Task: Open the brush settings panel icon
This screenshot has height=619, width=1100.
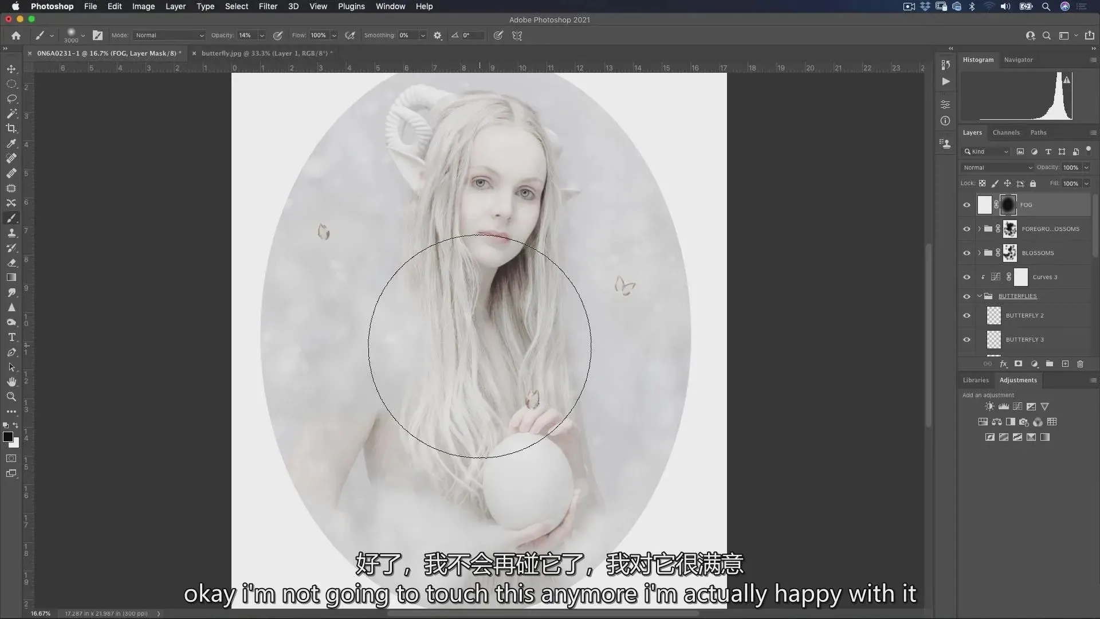Action: [x=98, y=36]
